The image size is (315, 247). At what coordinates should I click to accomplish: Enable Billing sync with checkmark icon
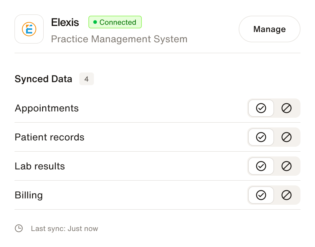(x=261, y=195)
